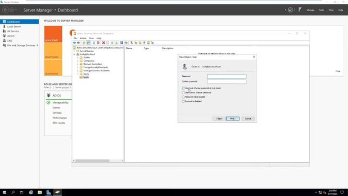Click the Create new group toolbar icon
The image size is (348, 196).
[135, 42]
